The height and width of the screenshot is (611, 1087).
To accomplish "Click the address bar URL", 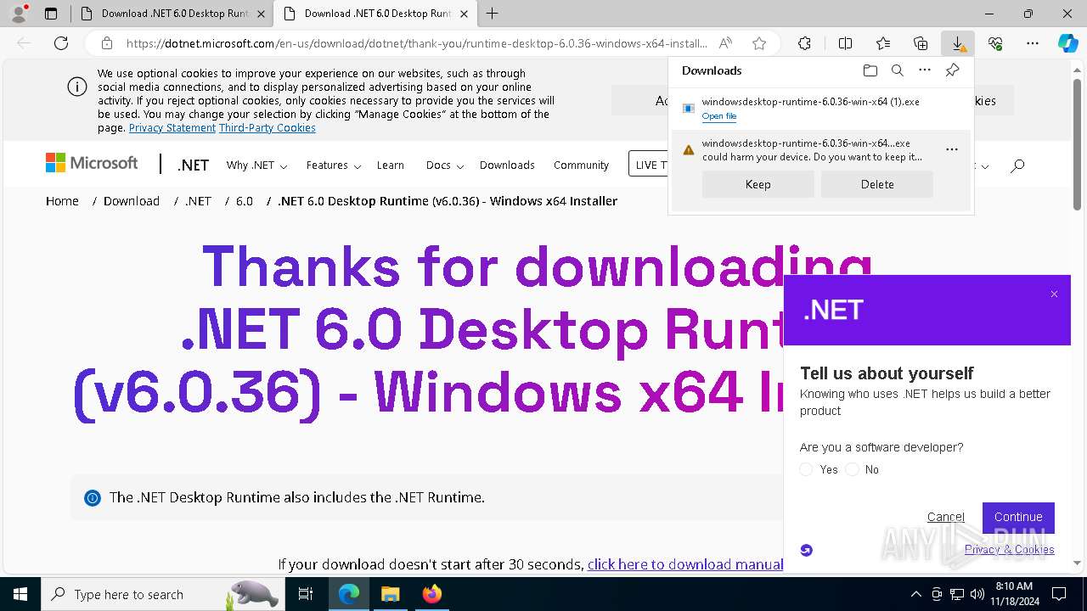I will (416, 43).
